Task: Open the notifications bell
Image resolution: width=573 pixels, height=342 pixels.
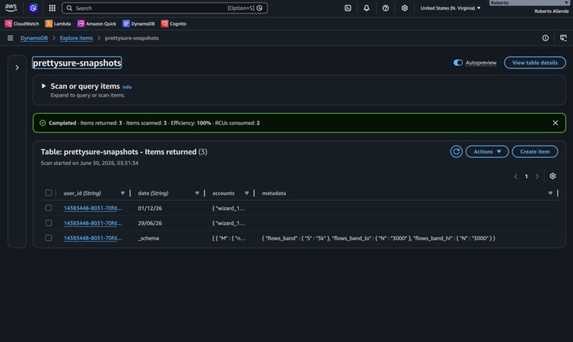Action: tap(367, 8)
